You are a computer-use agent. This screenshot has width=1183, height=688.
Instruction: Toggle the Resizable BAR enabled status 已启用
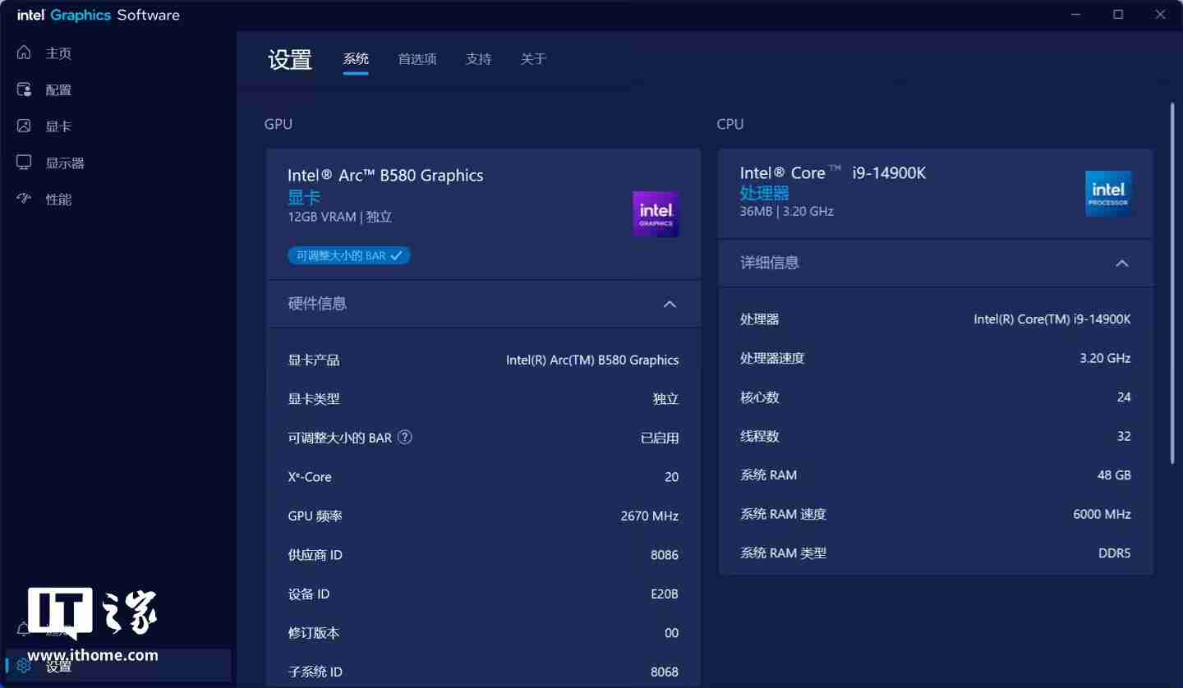pyautogui.click(x=660, y=437)
